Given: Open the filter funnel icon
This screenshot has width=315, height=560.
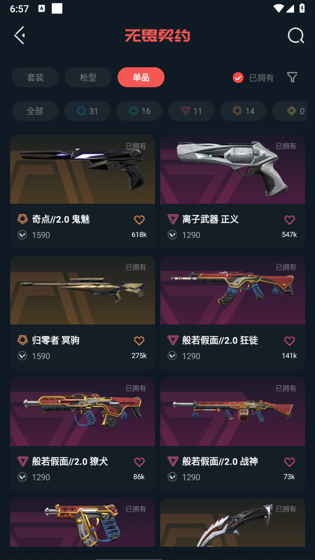Looking at the screenshot, I should coord(292,77).
